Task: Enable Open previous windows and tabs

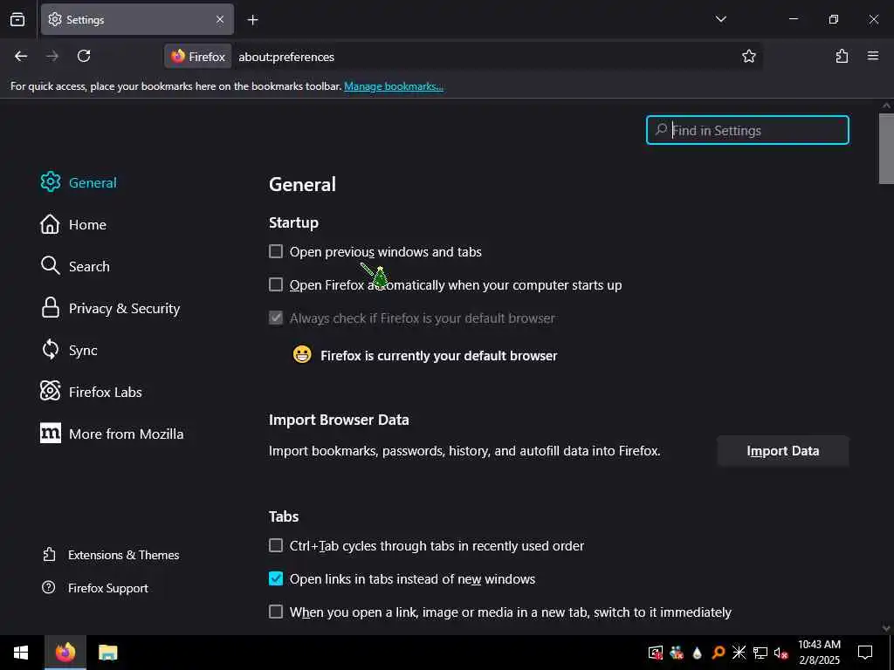Action: click(276, 251)
